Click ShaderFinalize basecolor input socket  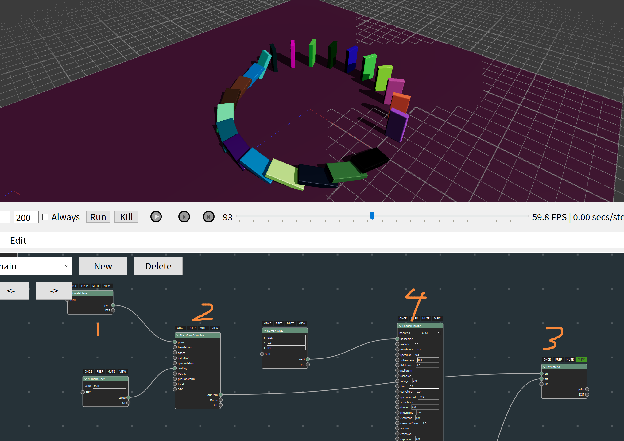tap(397, 339)
